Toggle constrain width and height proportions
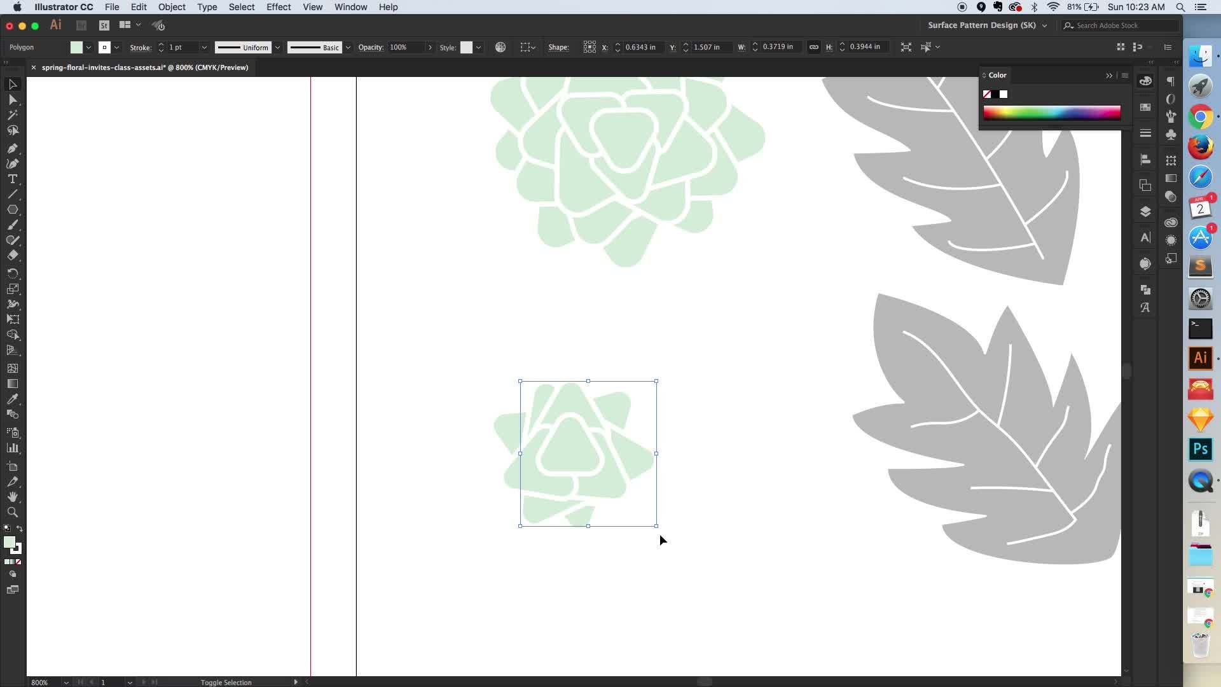This screenshot has height=687, width=1221. [x=813, y=47]
